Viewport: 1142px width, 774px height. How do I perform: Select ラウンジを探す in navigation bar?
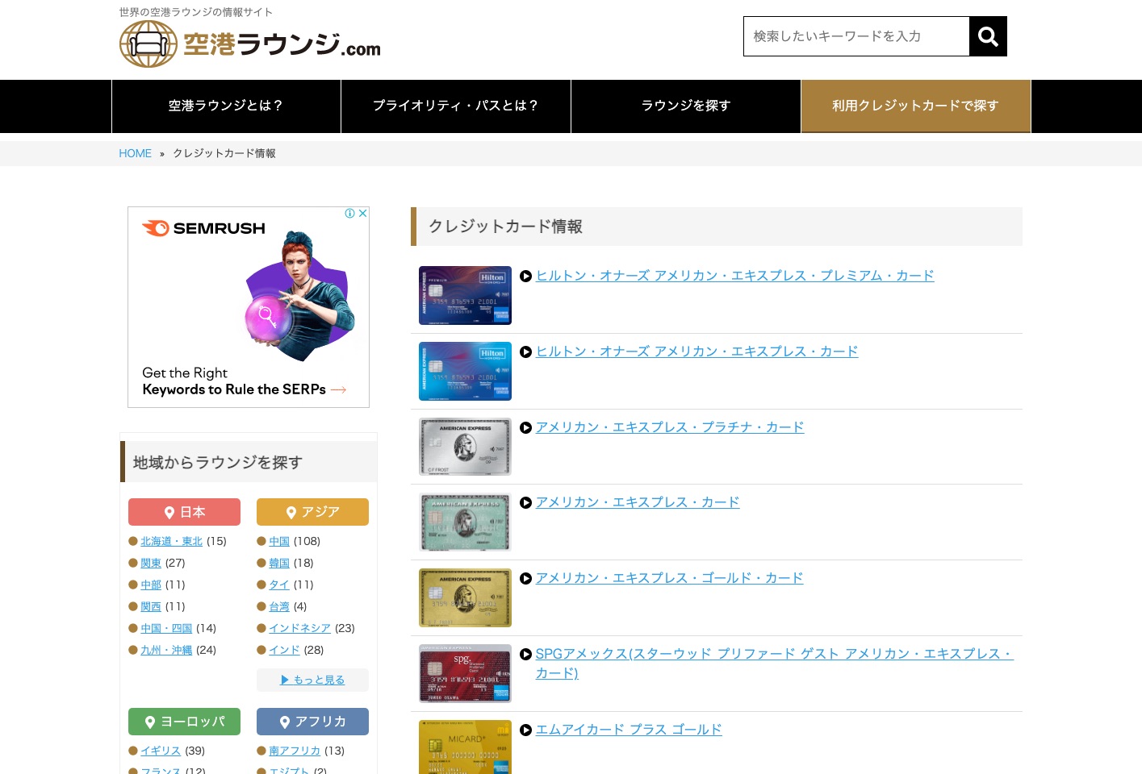(686, 106)
